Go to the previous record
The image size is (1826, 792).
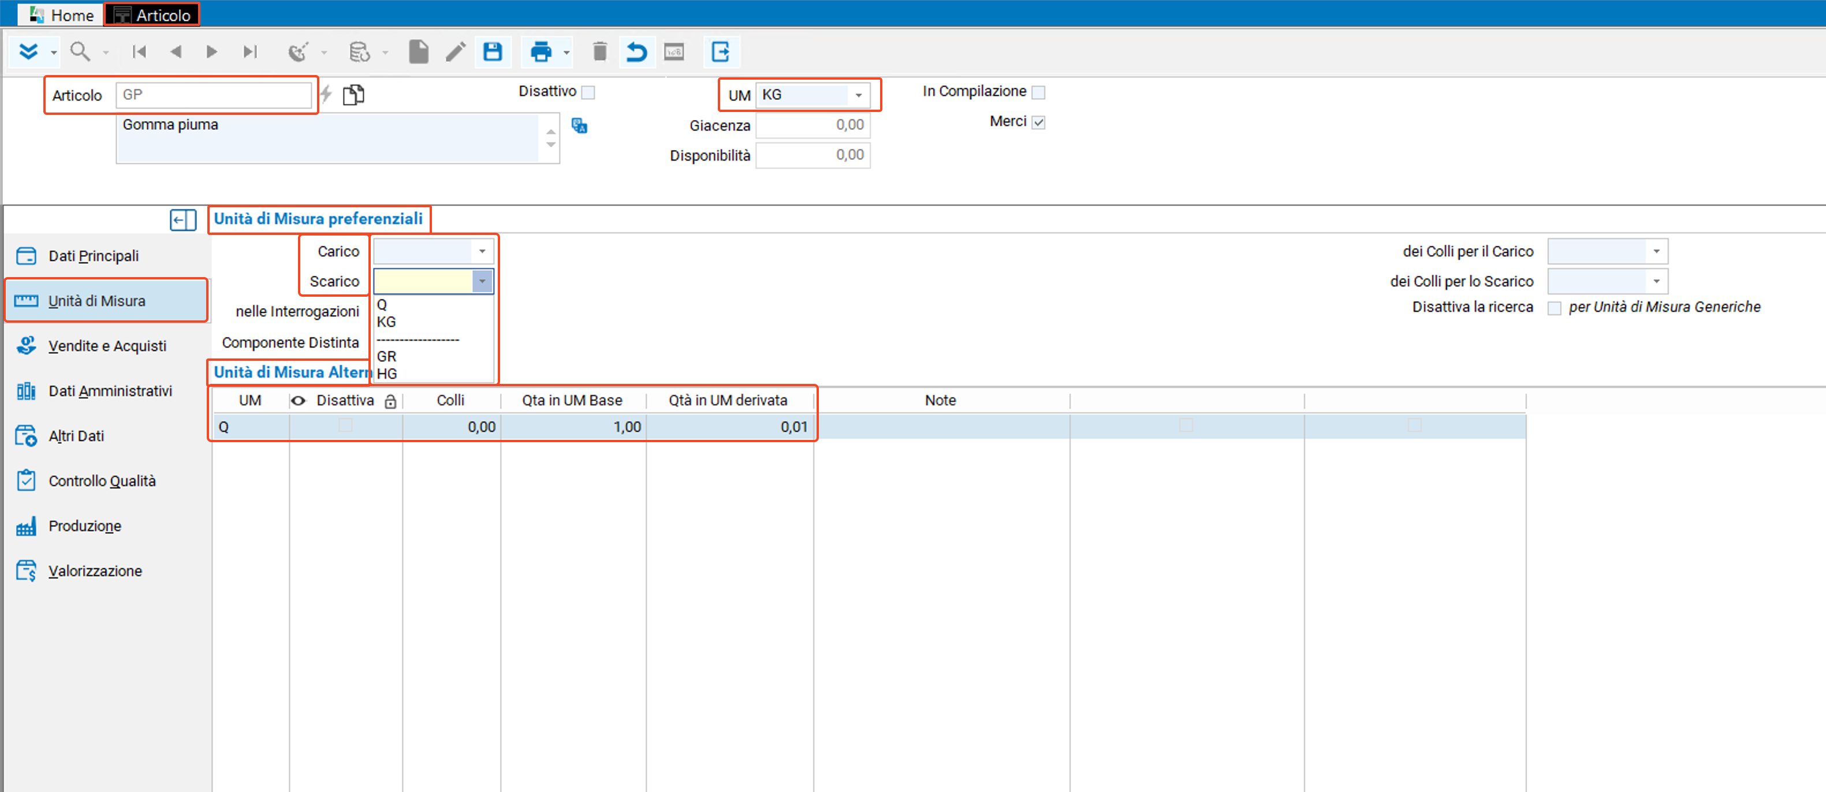[176, 52]
